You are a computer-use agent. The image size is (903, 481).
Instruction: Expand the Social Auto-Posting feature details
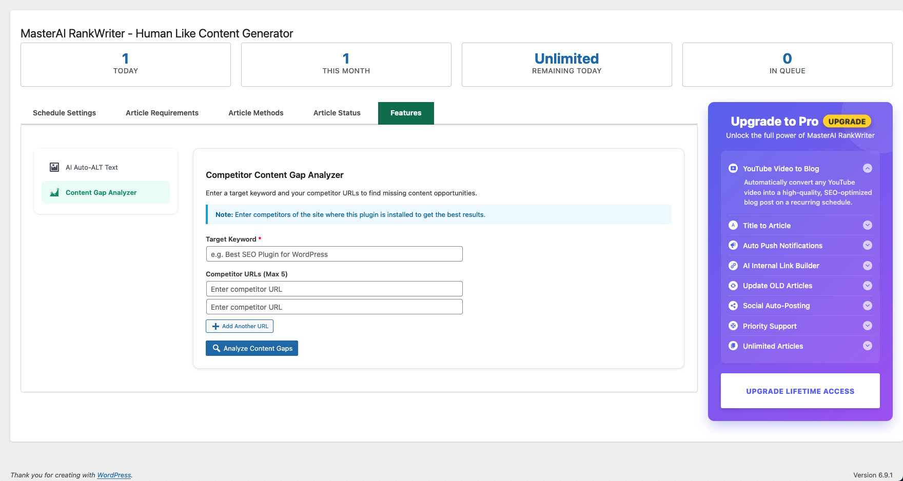click(x=868, y=306)
